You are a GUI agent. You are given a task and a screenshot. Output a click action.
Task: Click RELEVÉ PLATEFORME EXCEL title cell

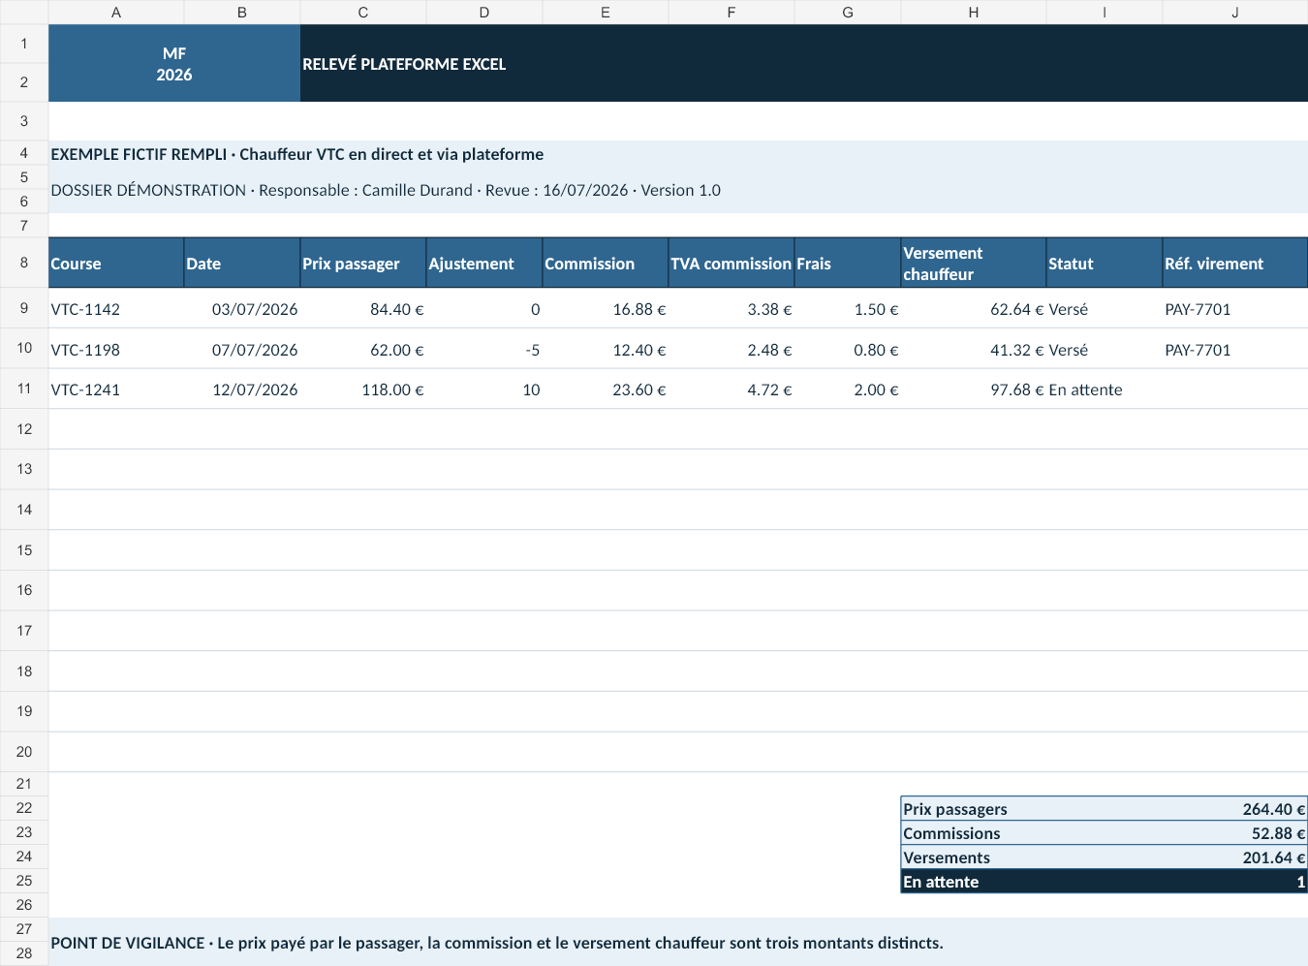(x=804, y=64)
